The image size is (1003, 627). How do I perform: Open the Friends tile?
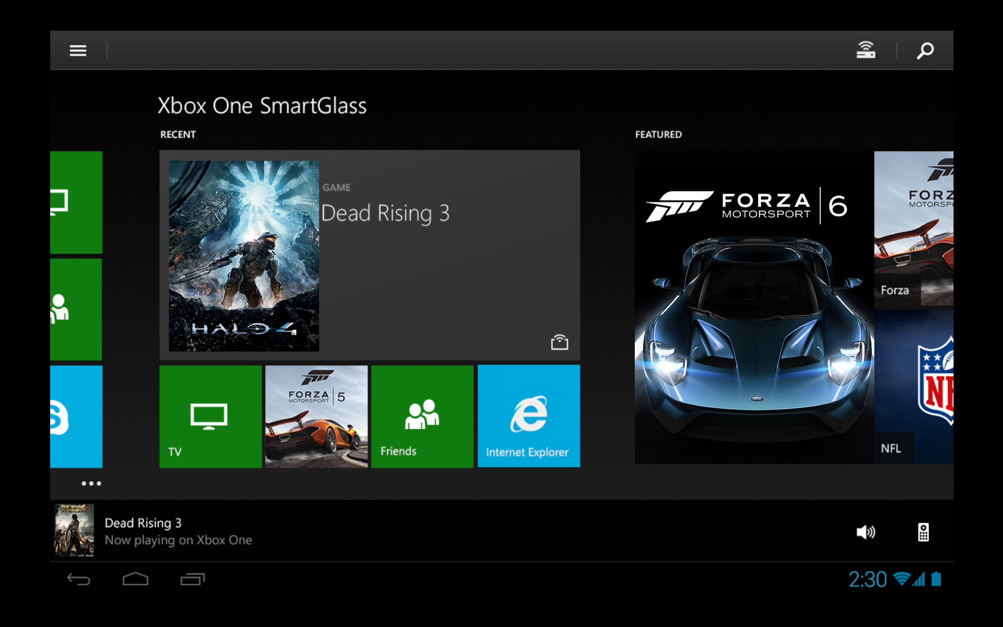coord(422,416)
